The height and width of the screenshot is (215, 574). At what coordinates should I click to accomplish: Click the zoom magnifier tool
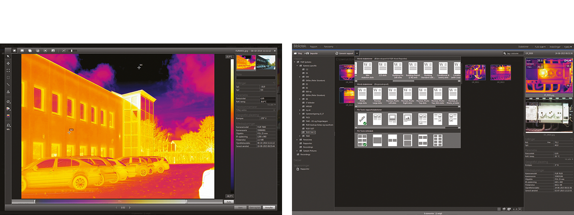8,126
